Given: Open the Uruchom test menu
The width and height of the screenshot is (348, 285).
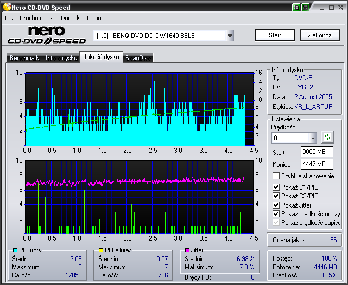Looking at the screenshot, I should [x=37, y=18].
